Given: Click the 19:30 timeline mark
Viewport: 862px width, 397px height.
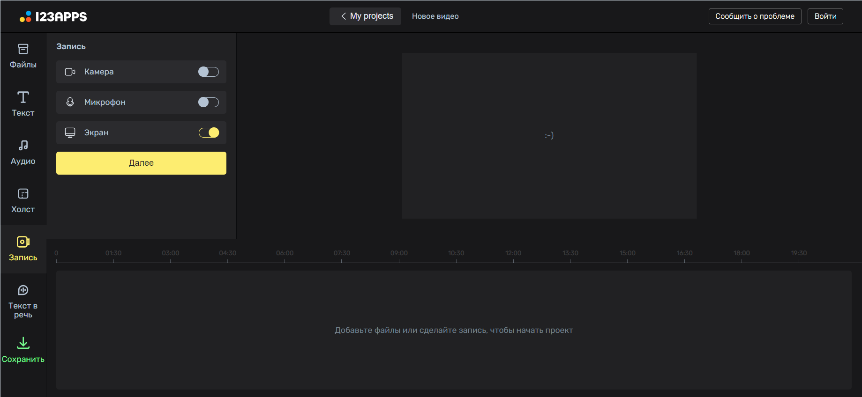Looking at the screenshot, I should 799,253.
